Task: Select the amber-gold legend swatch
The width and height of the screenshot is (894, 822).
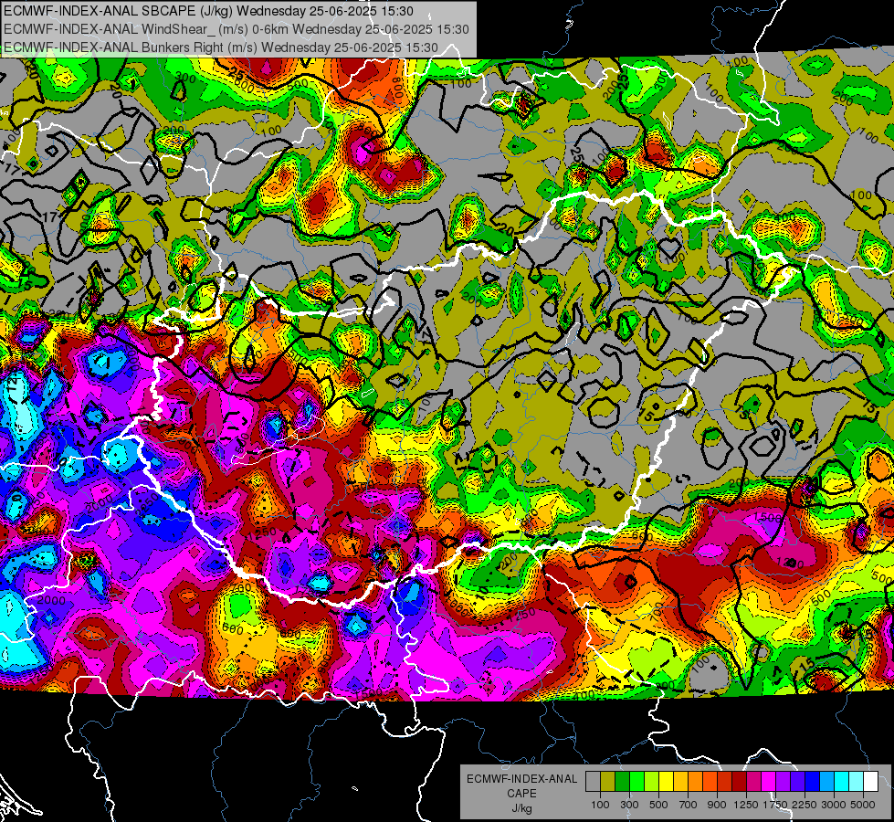Action: (x=680, y=781)
